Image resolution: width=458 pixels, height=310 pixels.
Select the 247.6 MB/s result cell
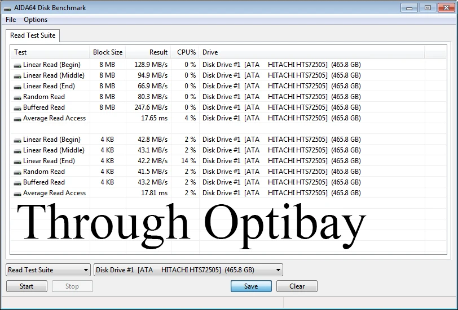tap(151, 107)
